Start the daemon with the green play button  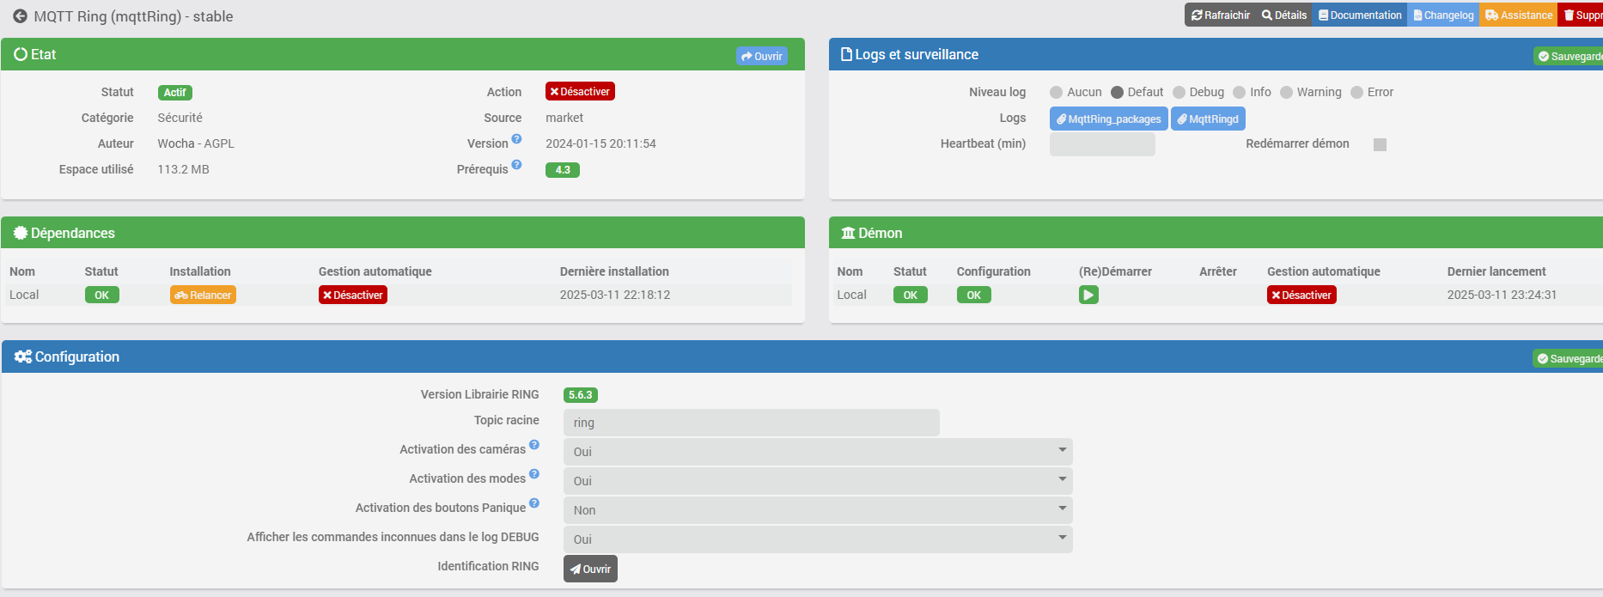[x=1088, y=295]
